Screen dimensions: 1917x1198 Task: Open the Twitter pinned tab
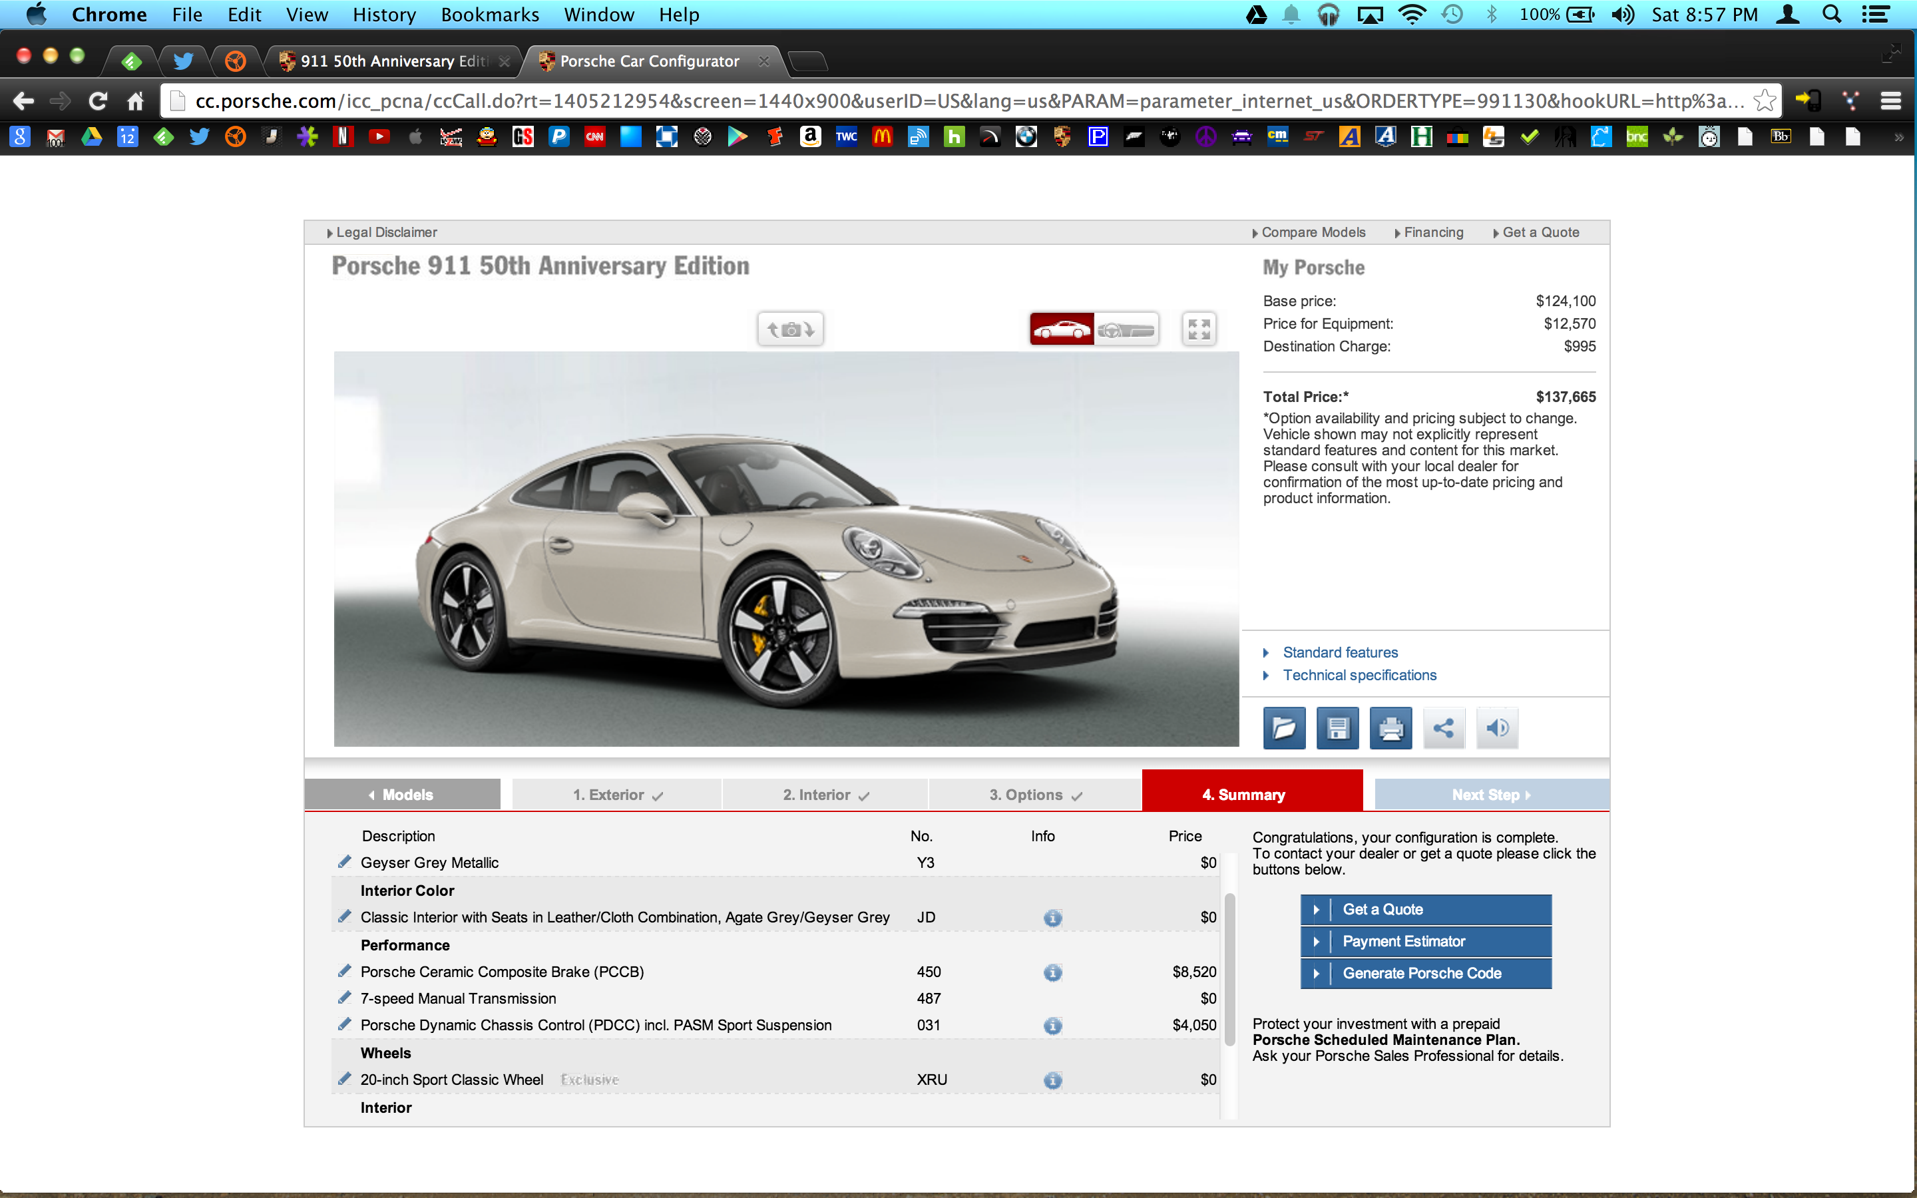coord(183,61)
